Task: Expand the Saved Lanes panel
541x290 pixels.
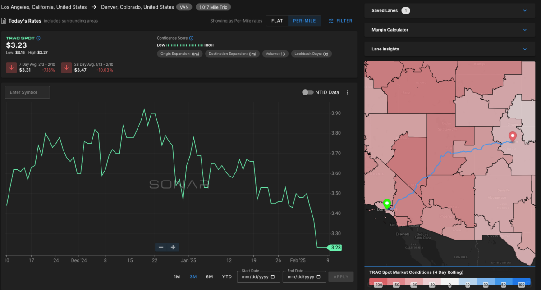Action: coord(525,10)
